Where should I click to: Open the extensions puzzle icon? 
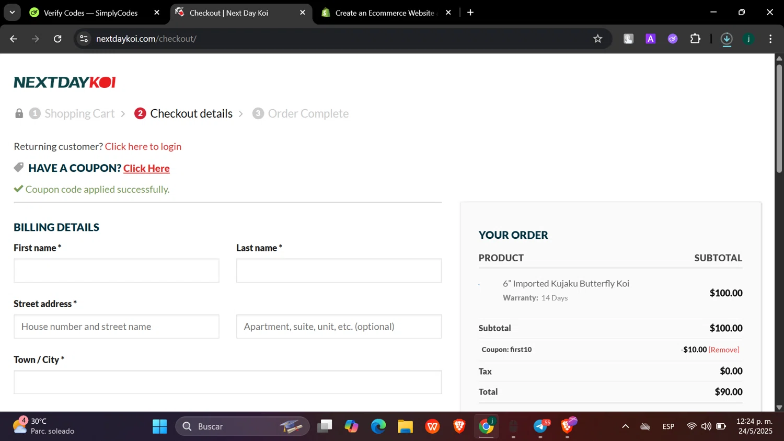click(x=695, y=39)
